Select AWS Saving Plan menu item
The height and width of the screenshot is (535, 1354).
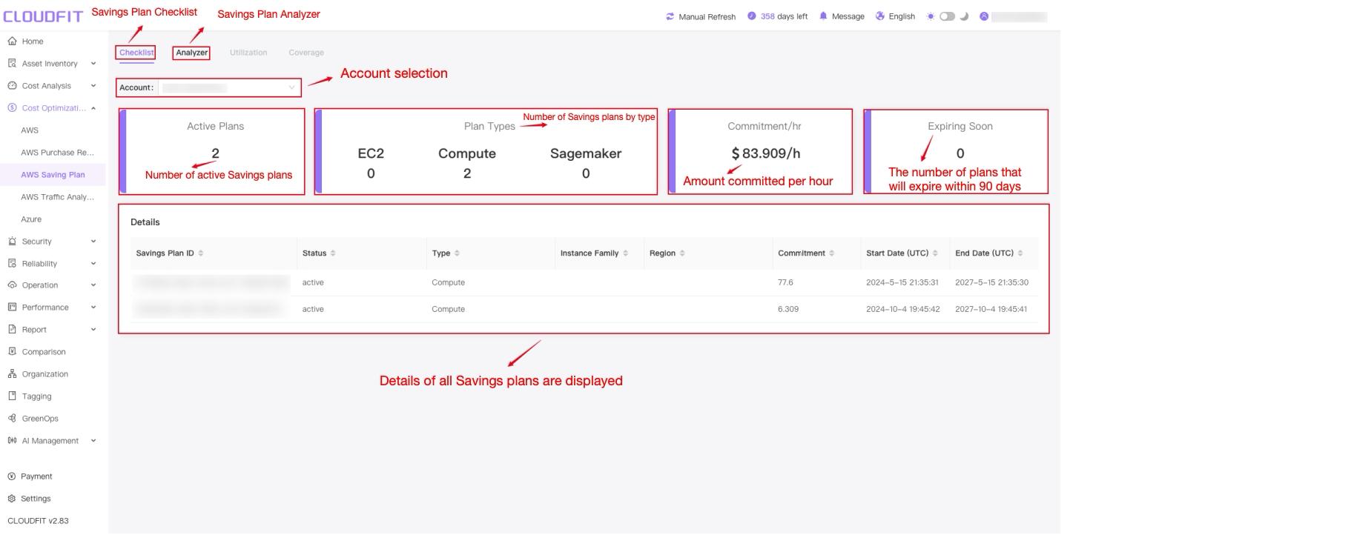coord(53,175)
